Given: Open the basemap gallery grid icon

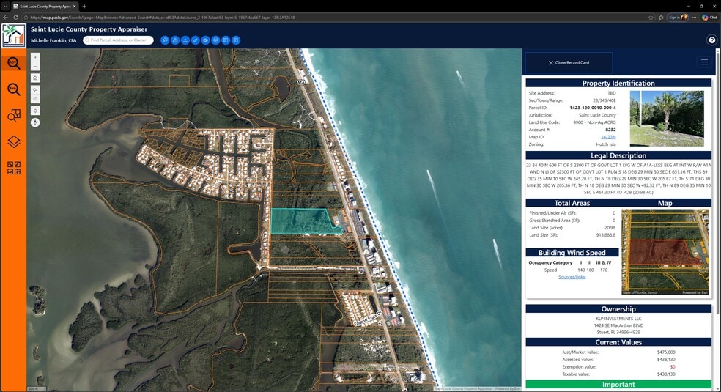Looking at the screenshot, I should point(13,168).
